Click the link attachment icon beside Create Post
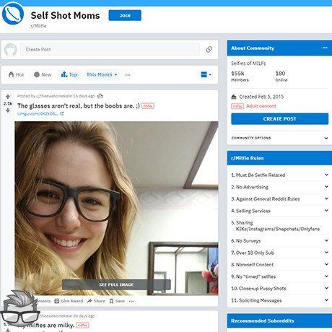The image size is (332, 332). pyautogui.click(x=209, y=50)
